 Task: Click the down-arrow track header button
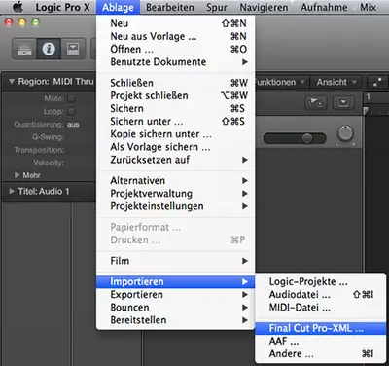[x=343, y=103]
